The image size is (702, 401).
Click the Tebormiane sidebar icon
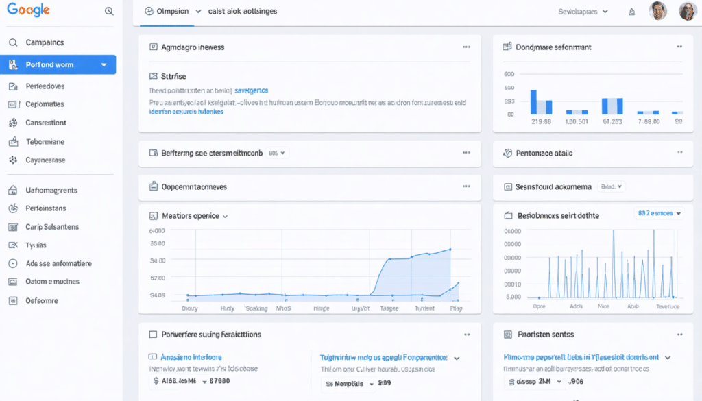[x=14, y=141]
